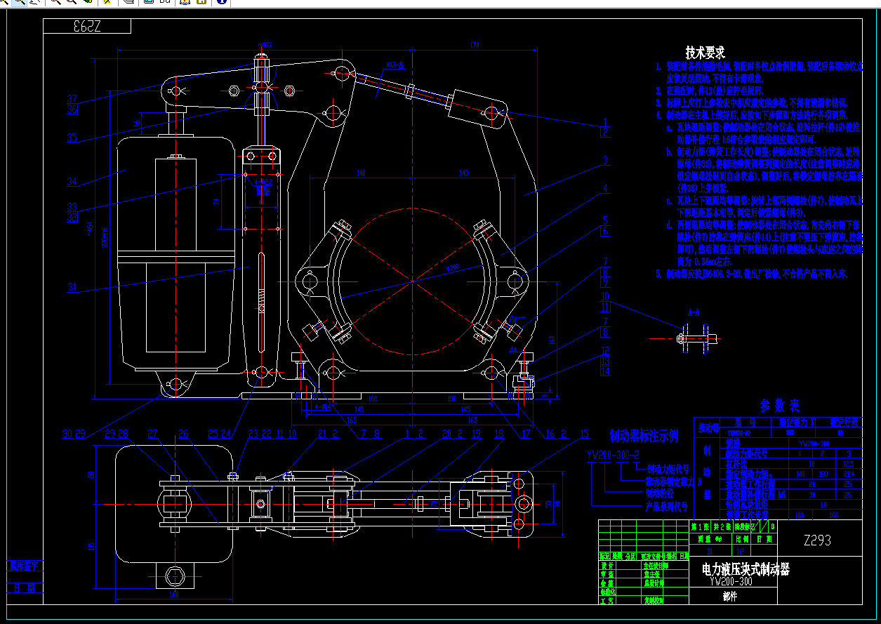Screen dimensions: 881x624
Task: Click the 产品系列代号 annotation label
Action: (665, 507)
